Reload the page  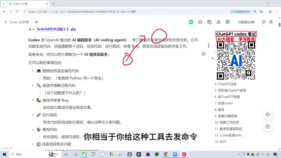[x=18, y=11]
